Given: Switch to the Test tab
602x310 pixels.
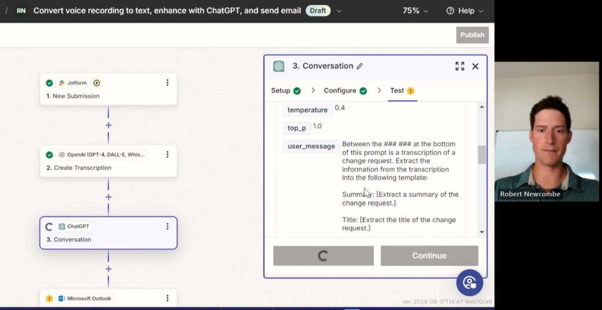Looking at the screenshot, I should coord(402,91).
